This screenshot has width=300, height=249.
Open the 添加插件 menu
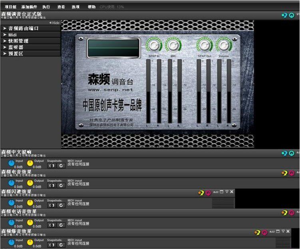tap(29, 7)
